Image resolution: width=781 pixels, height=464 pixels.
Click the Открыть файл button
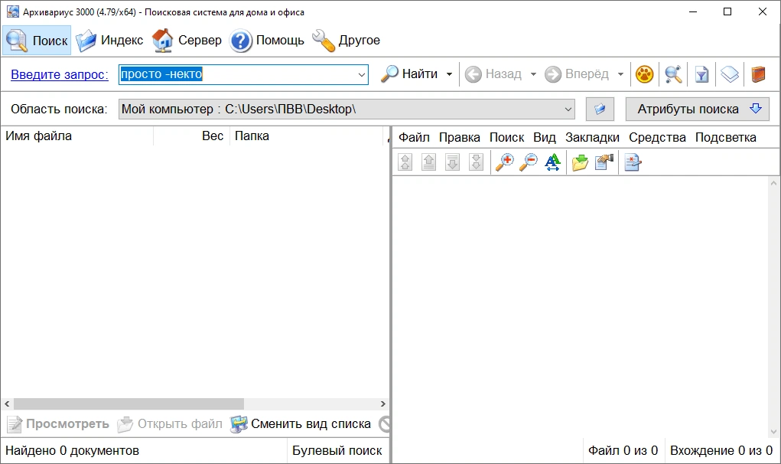pos(169,424)
